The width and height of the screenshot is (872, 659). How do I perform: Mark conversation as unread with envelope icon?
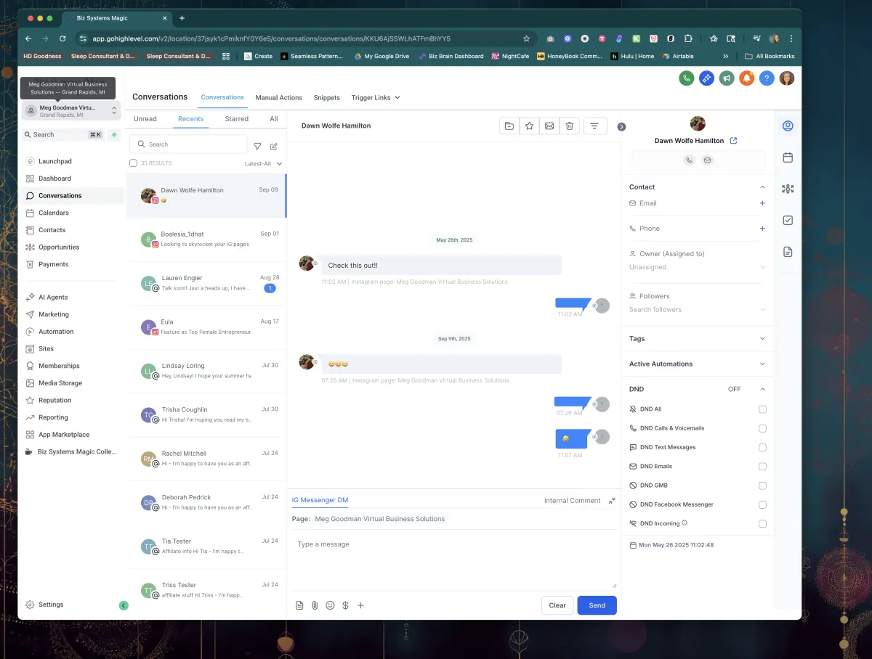tap(549, 126)
